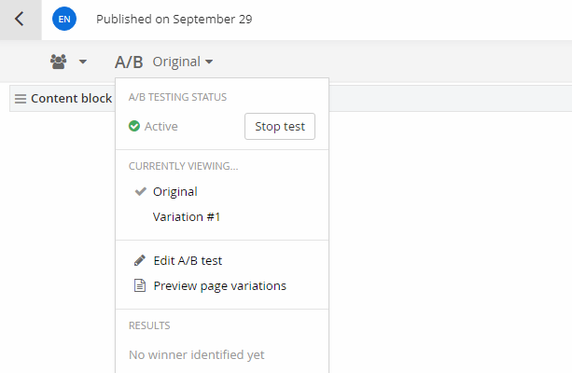The image size is (572, 373).
Task: Click the document icon for page variations preview
Action: (x=140, y=285)
